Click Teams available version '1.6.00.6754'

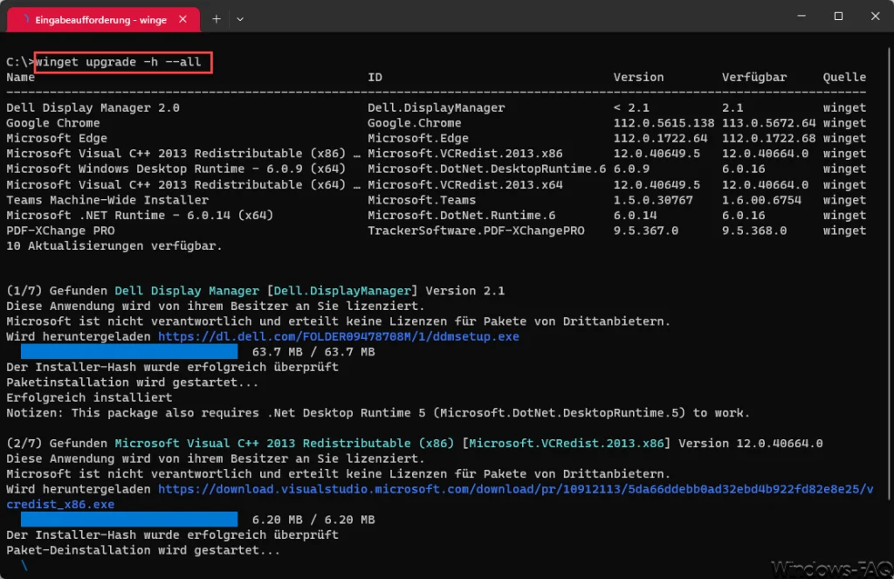click(761, 200)
